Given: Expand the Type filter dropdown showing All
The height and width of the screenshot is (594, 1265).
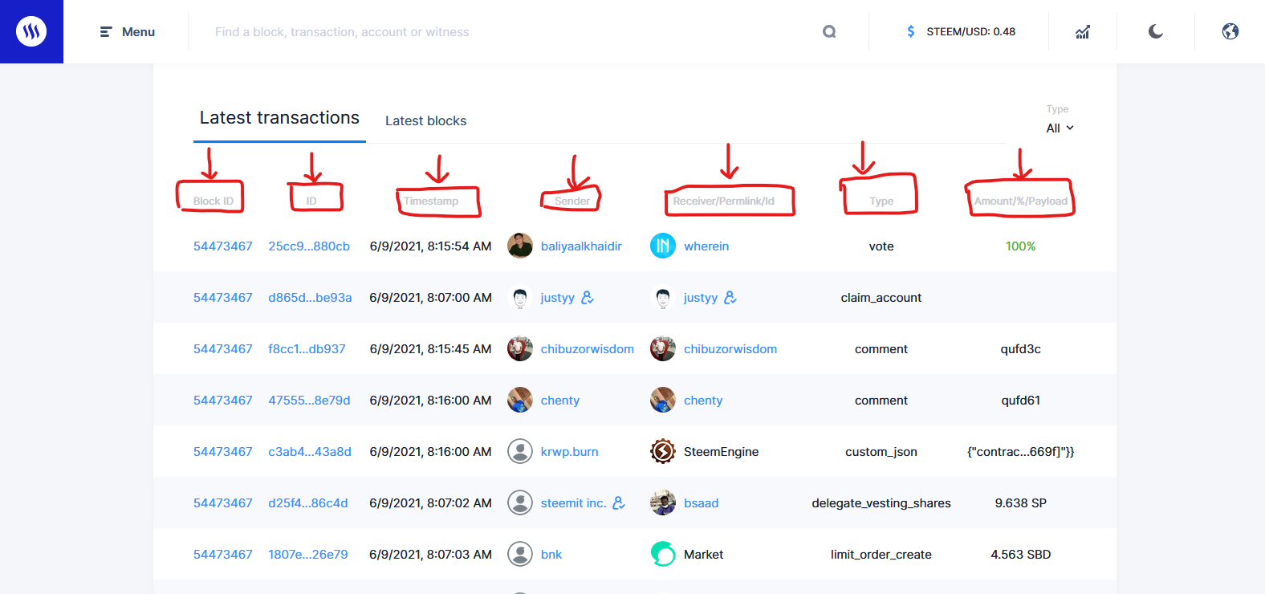Looking at the screenshot, I should click(1060, 128).
